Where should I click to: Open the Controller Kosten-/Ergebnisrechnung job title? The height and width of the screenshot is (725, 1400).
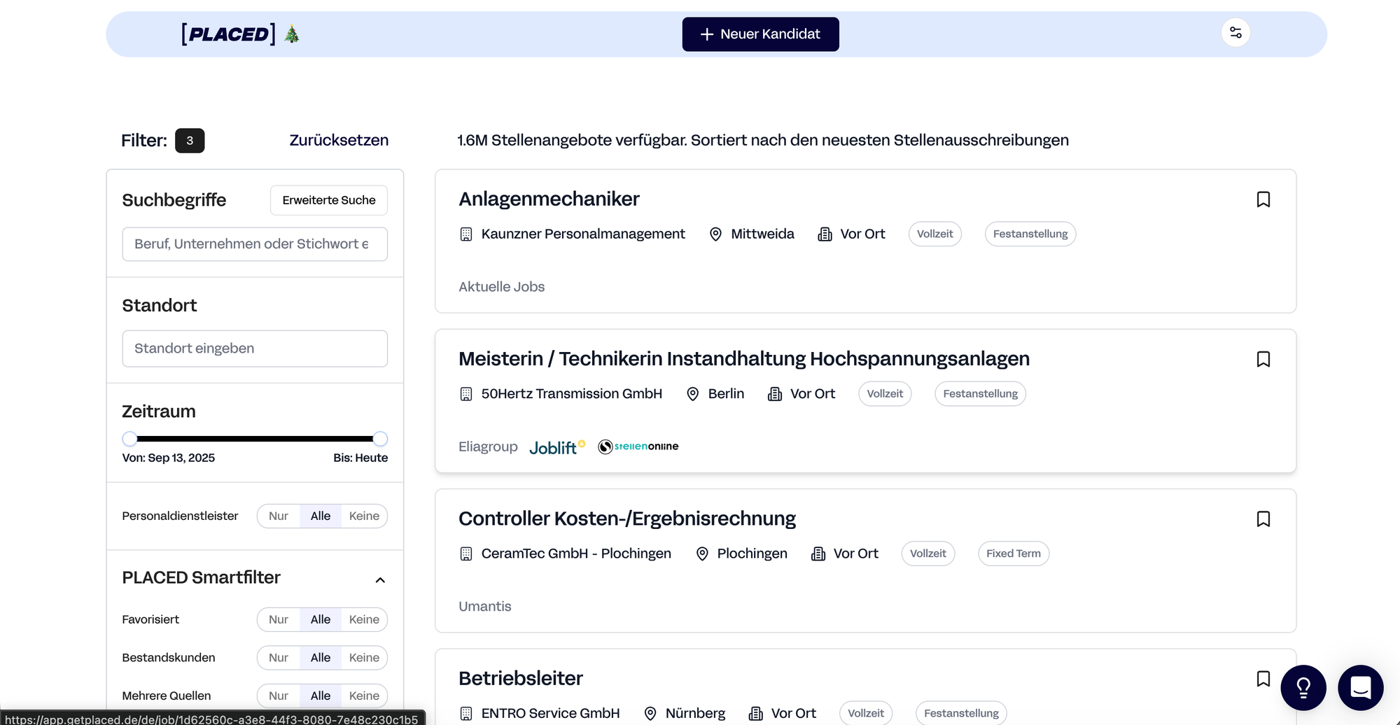(627, 519)
